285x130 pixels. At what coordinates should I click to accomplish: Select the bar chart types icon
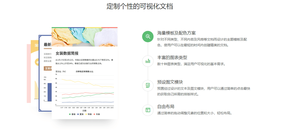pyautogui.click(x=148, y=61)
